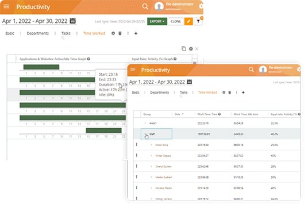
Task: Sort by Date column arrow
Action: point(183,114)
